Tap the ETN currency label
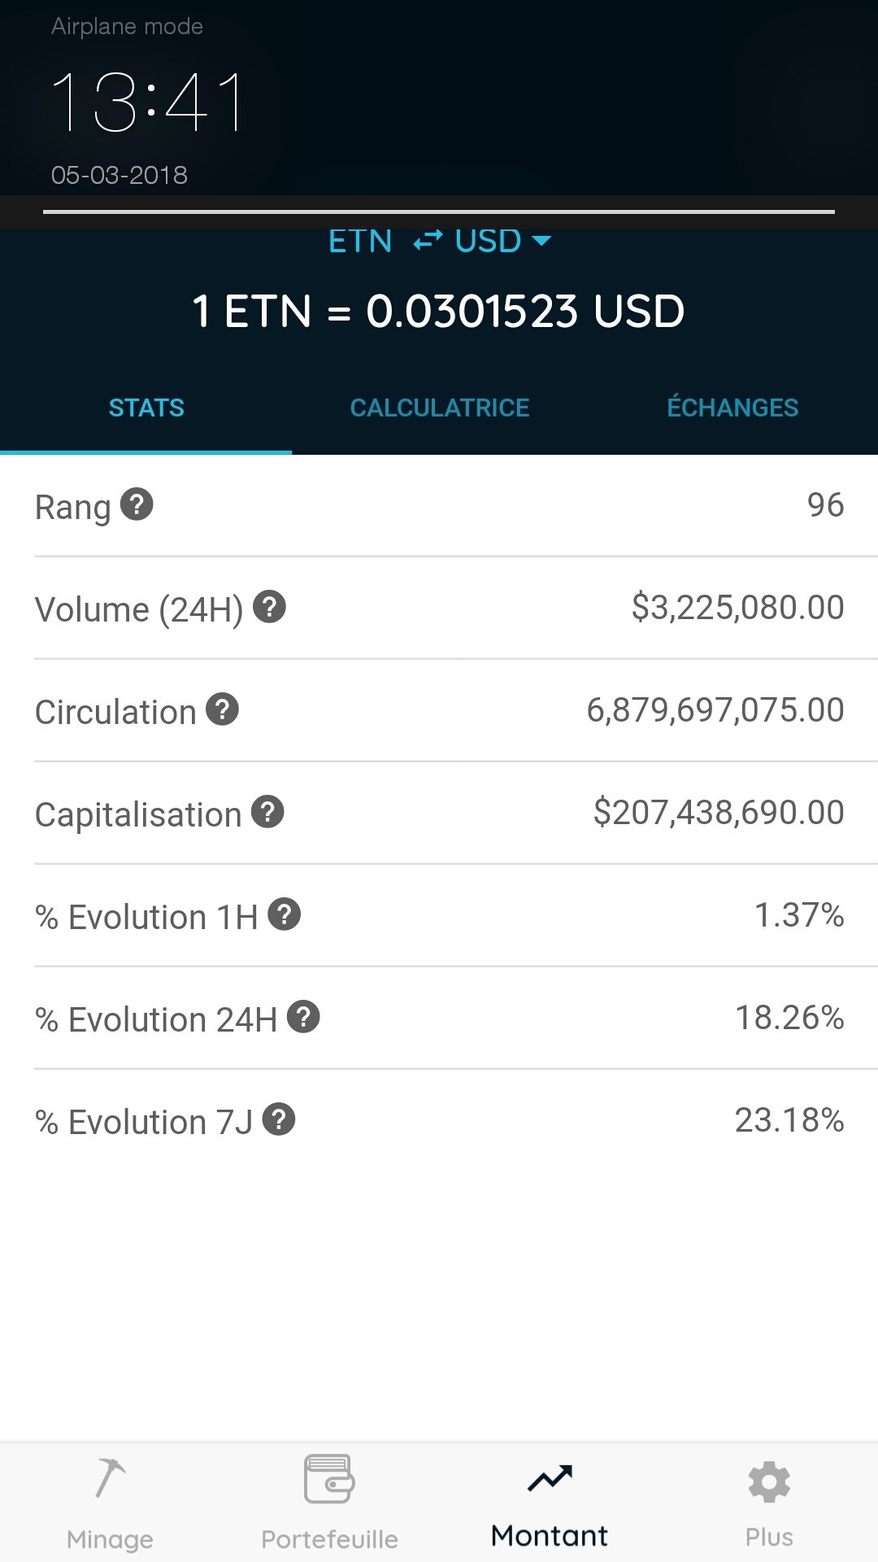This screenshot has width=878, height=1562. [360, 241]
